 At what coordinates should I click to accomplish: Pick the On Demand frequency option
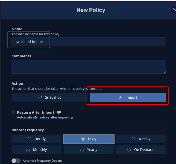[x=141, y=150]
